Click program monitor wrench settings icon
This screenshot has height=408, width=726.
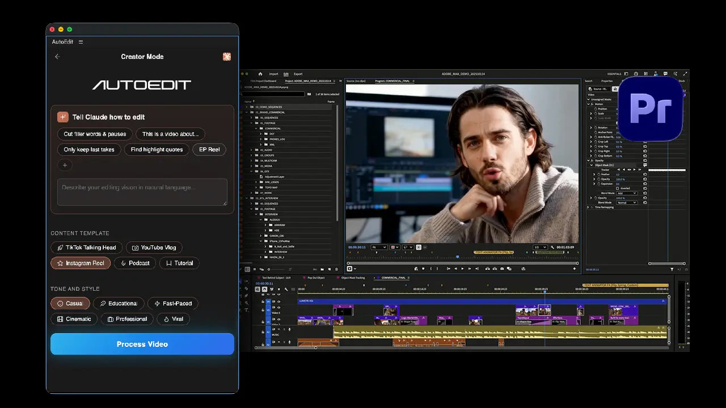point(552,247)
